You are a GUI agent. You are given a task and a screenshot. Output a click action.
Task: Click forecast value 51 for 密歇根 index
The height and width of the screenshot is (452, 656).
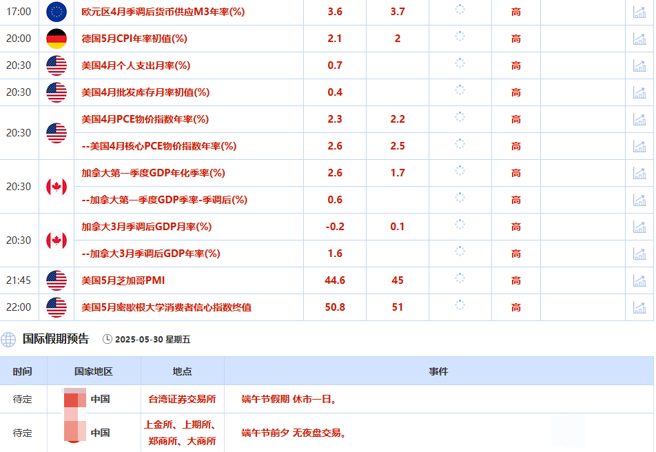[x=398, y=307]
